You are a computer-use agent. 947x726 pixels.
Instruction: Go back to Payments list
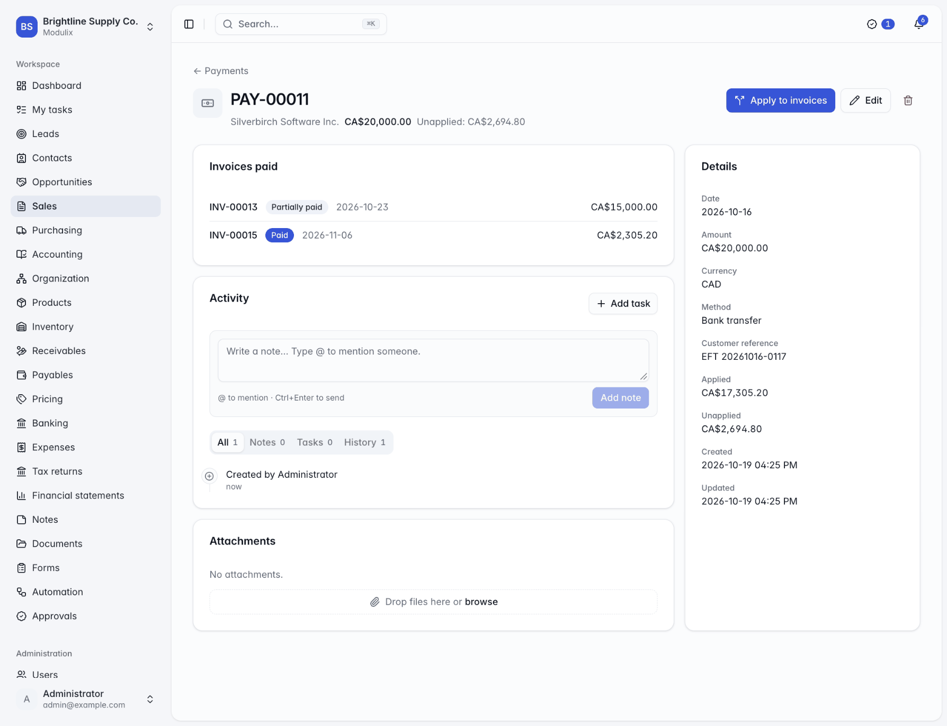(x=221, y=71)
